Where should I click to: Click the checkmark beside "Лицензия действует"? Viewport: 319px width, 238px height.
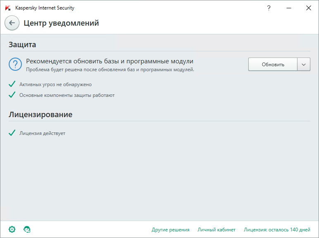(12, 133)
